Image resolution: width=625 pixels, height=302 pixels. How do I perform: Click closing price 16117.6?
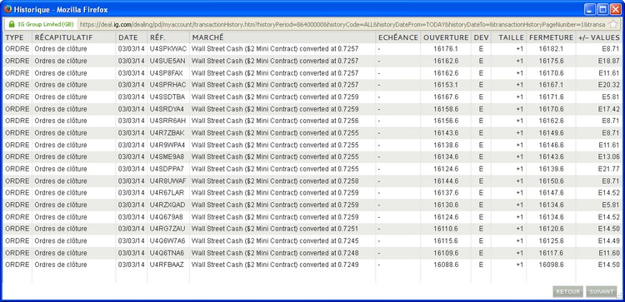pos(552,253)
